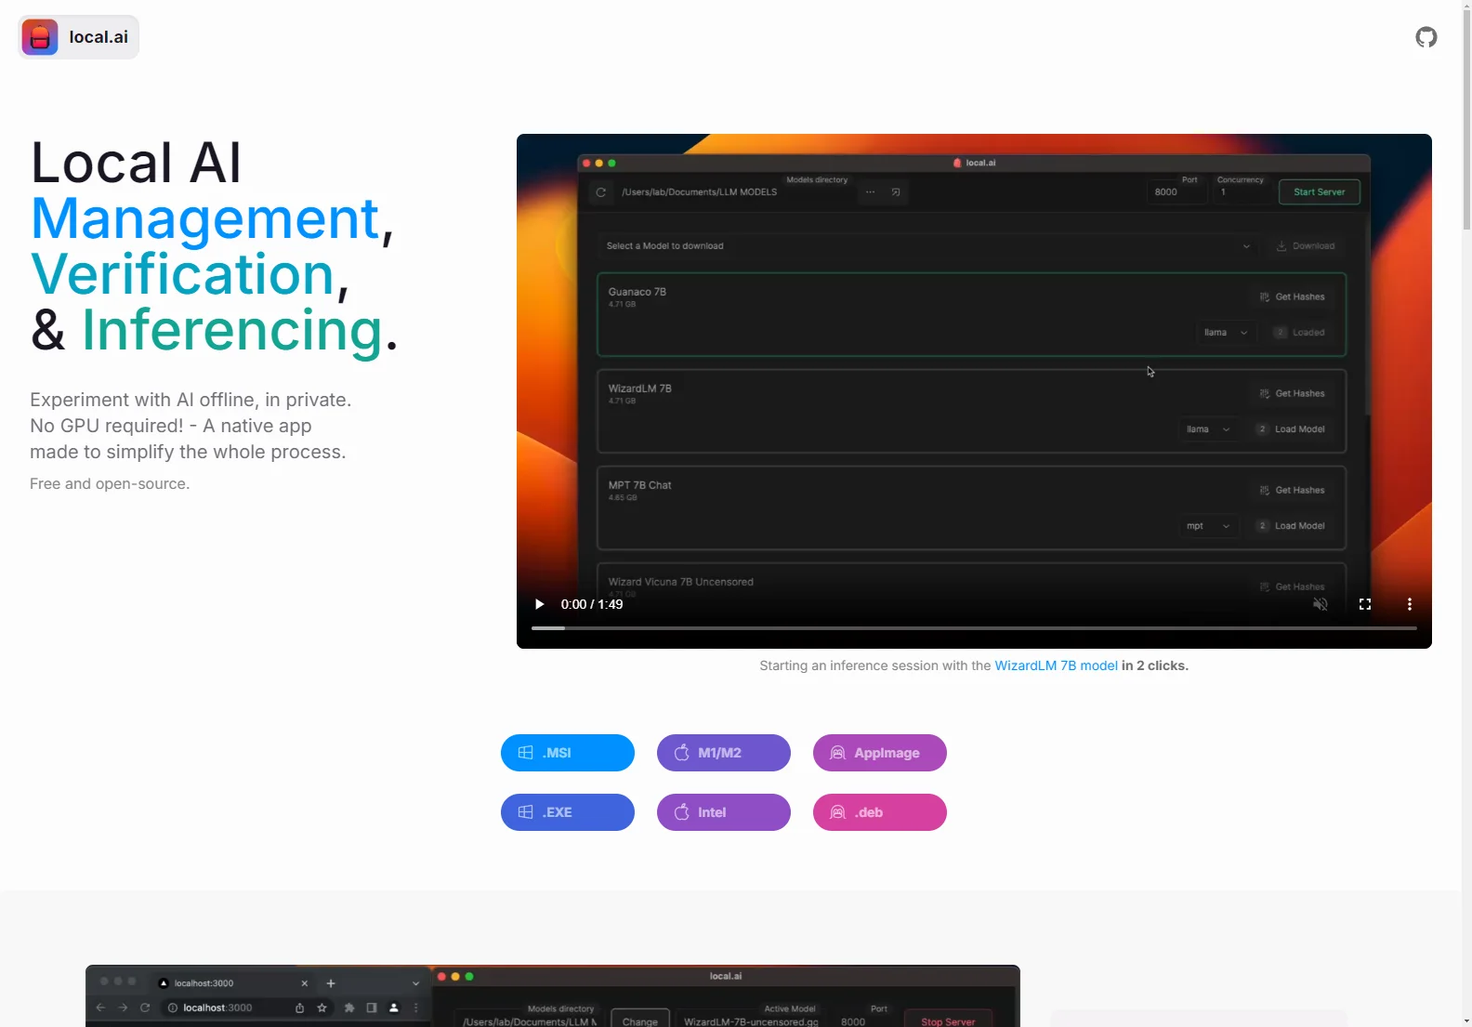Click the Start Server button in video

pyautogui.click(x=1320, y=192)
